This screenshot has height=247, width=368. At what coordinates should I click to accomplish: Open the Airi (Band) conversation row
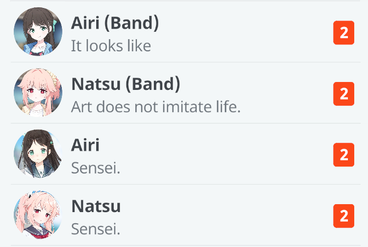(x=238, y=32)
